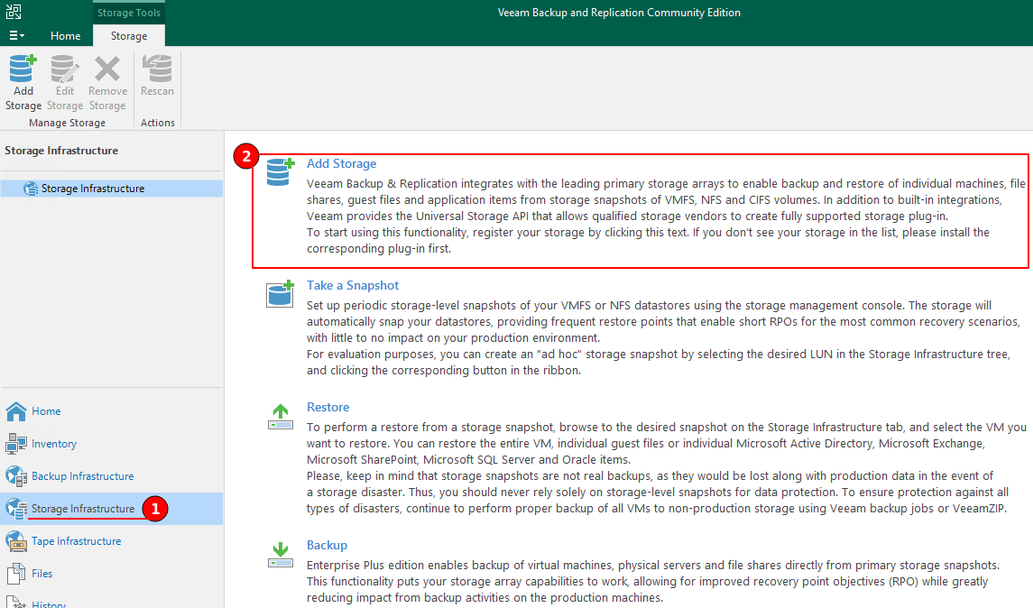Viewport: 1033px width, 608px height.
Task: Click the Add Storage database icon in content
Action: tap(280, 172)
